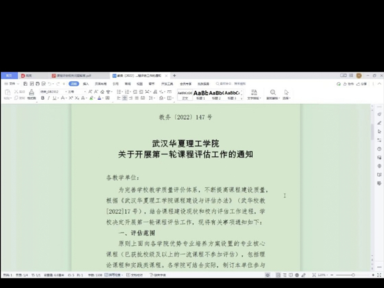Viewport: 384px width, 288px height.
Task: Click the numbered list icon
Action: coord(127,92)
